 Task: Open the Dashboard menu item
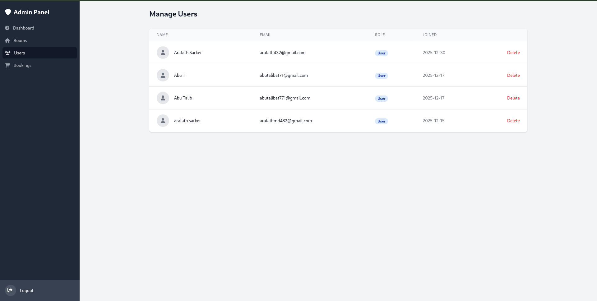24,28
